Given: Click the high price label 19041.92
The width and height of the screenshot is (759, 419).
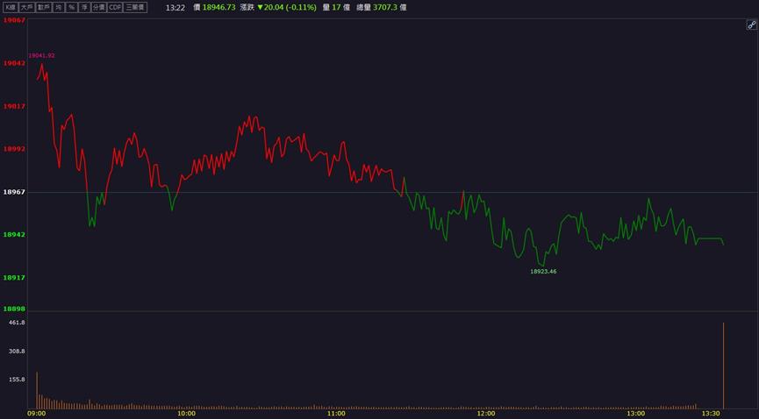Looking at the screenshot, I should pyautogui.click(x=41, y=55).
